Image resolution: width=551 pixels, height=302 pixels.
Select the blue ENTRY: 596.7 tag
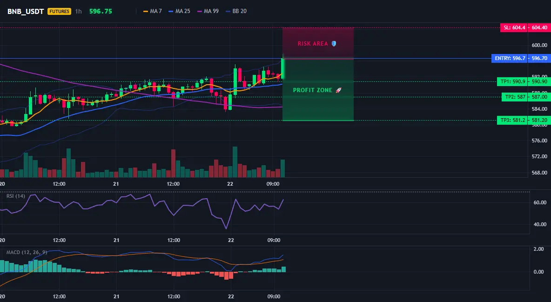pyautogui.click(x=510, y=58)
